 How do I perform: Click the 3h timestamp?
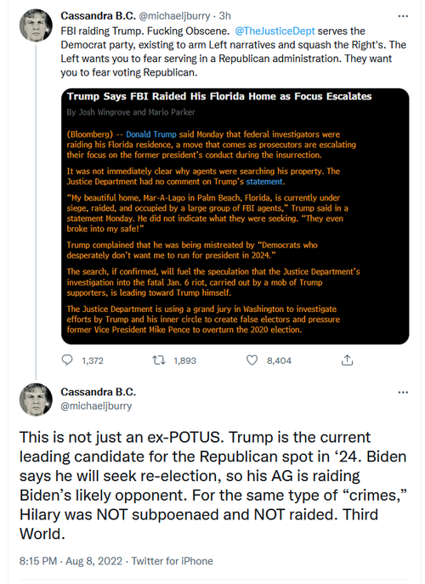point(225,16)
